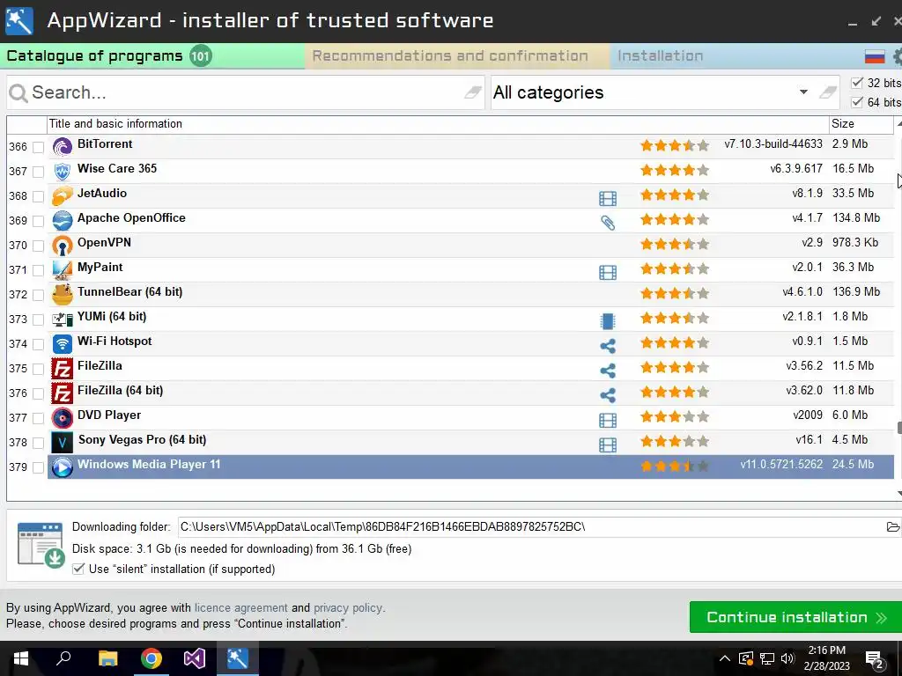Click the paperclip office icon in OpenOffice row
Image resolution: width=902 pixels, height=676 pixels.
pyautogui.click(x=608, y=223)
